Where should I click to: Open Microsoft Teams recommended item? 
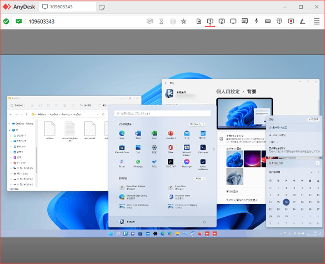click(179, 197)
